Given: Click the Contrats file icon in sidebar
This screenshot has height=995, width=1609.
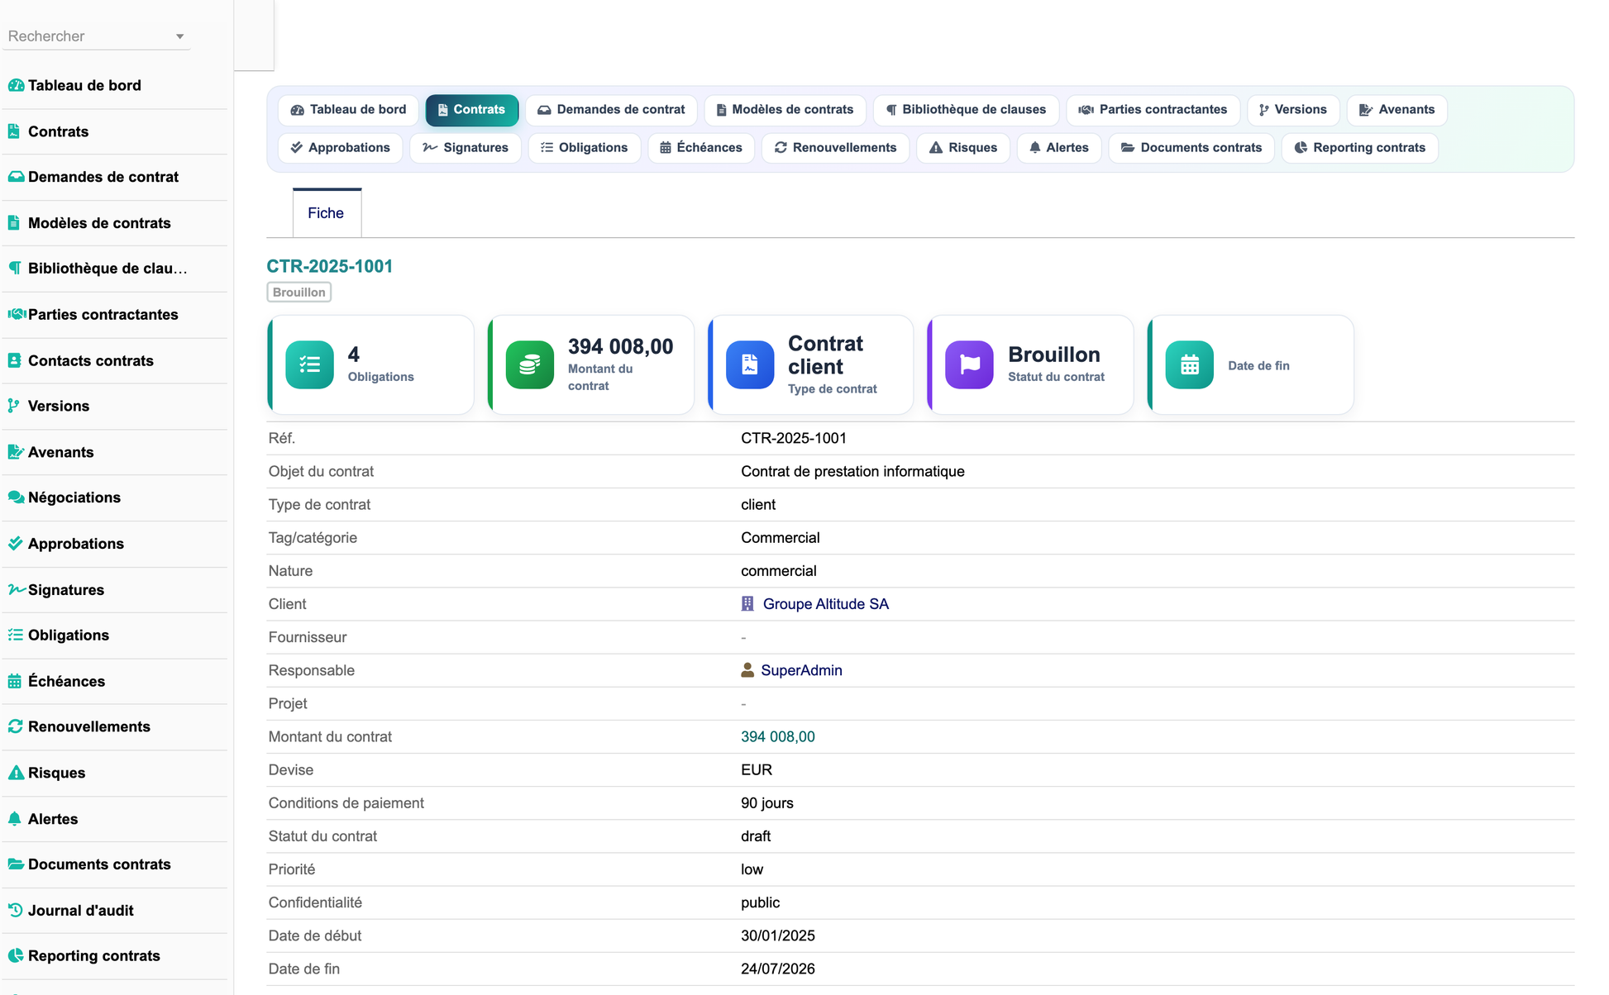Looking at the screenshot, I should (14, 131).
